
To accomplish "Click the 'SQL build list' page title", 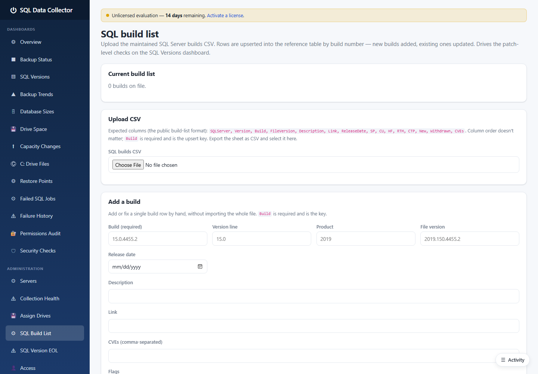I will 130,34.
